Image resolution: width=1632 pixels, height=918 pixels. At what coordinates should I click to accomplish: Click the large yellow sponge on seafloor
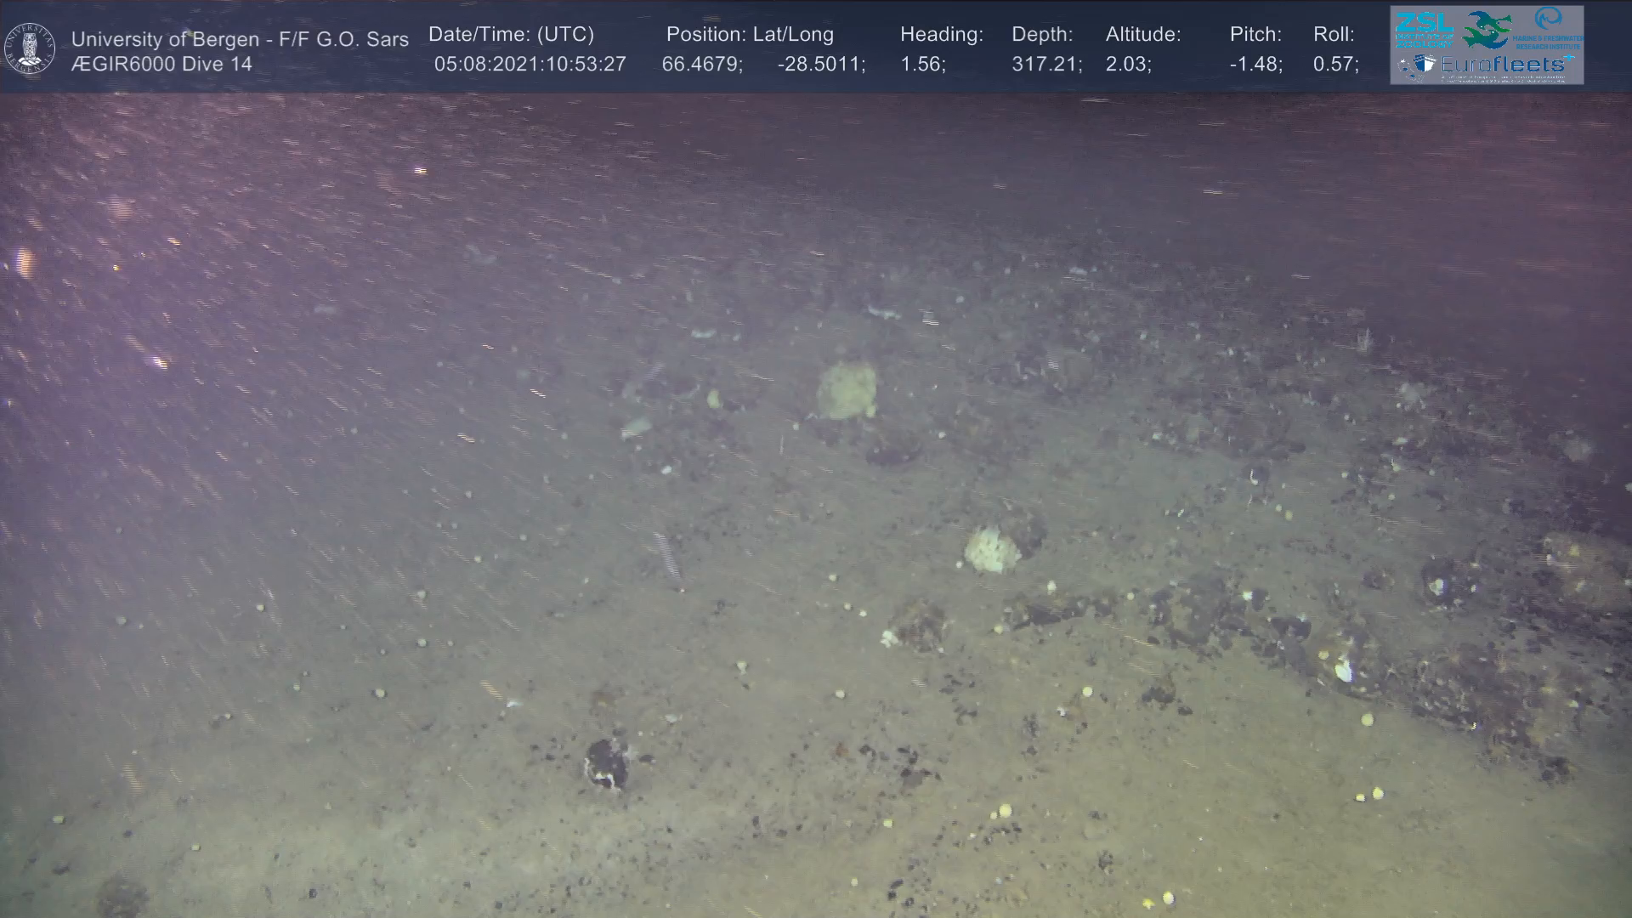[x=847, y=390]
